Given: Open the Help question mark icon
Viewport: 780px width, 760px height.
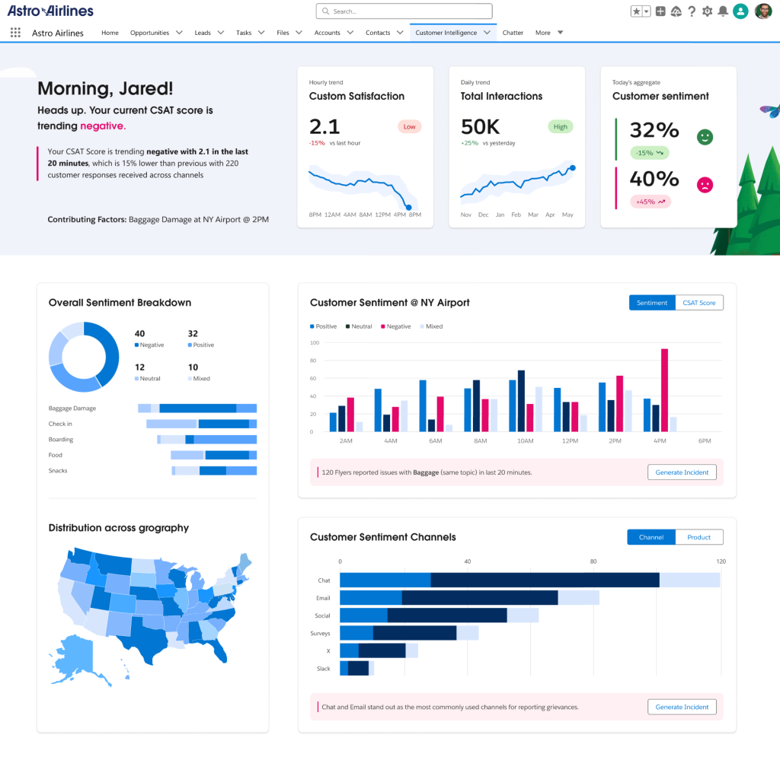Looking at the screenshot, I should pos(692,11).
